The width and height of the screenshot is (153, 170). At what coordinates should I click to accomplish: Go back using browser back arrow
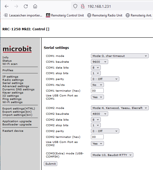click(7, 6)
